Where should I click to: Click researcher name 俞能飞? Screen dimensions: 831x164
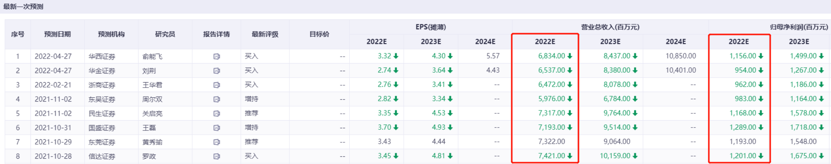(152, 56)
